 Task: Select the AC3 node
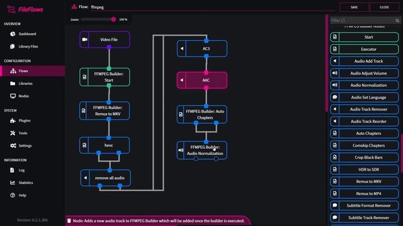[202, 48]
